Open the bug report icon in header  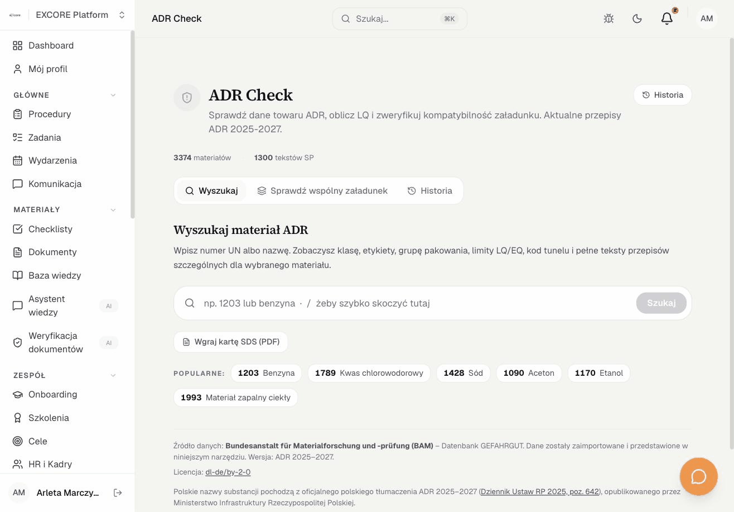609,18
